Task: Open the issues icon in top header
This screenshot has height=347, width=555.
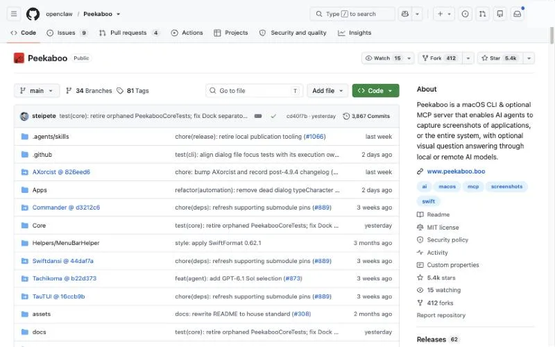Action: pyautogui.click(x=465, y=14)
